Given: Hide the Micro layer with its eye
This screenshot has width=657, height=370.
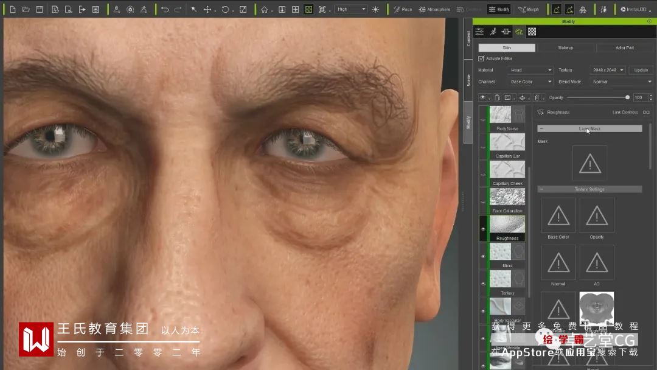Looking at the screenshot, I should 483,256.
